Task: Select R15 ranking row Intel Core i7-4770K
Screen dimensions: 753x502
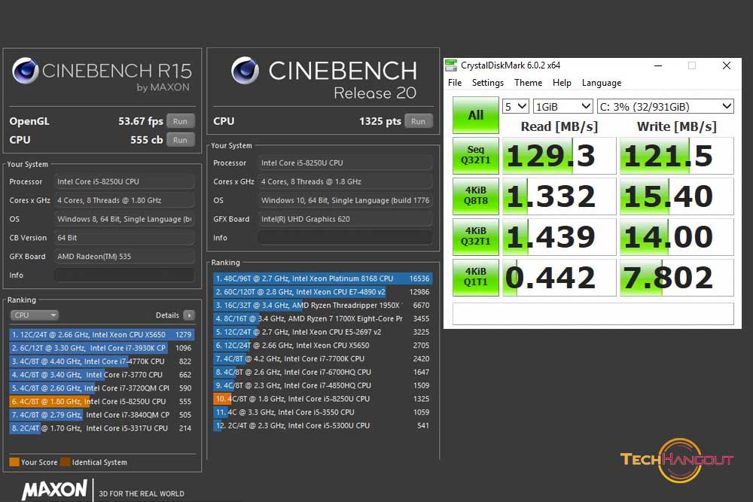Action: [102, 361]
